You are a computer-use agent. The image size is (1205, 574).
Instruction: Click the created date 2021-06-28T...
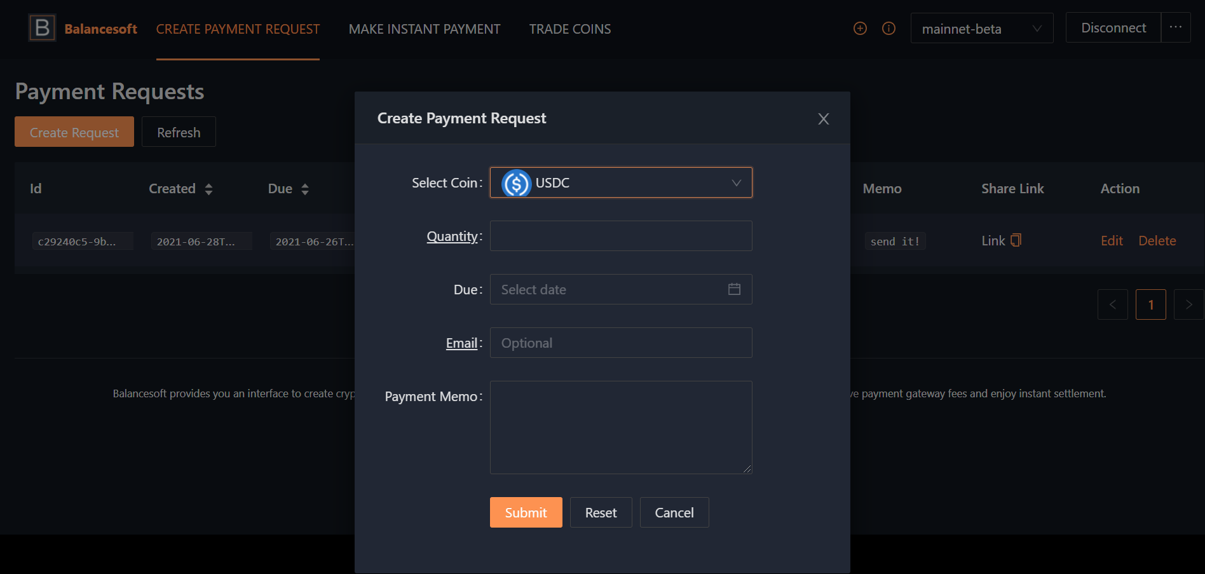click(201, 242)
